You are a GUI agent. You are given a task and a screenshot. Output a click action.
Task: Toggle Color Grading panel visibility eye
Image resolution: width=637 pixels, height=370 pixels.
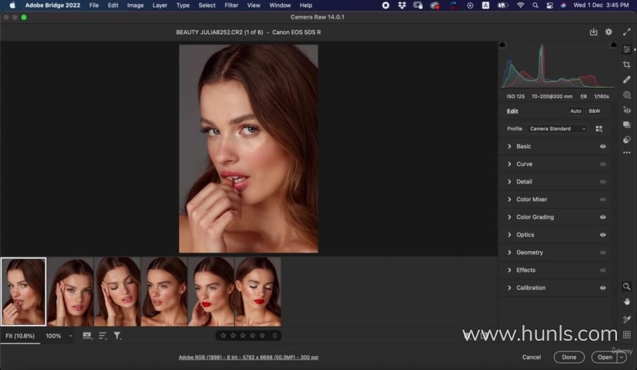603,217
